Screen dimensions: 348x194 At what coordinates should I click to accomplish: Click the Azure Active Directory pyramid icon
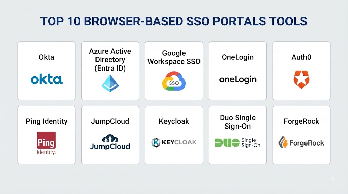(x=110, y=83)
